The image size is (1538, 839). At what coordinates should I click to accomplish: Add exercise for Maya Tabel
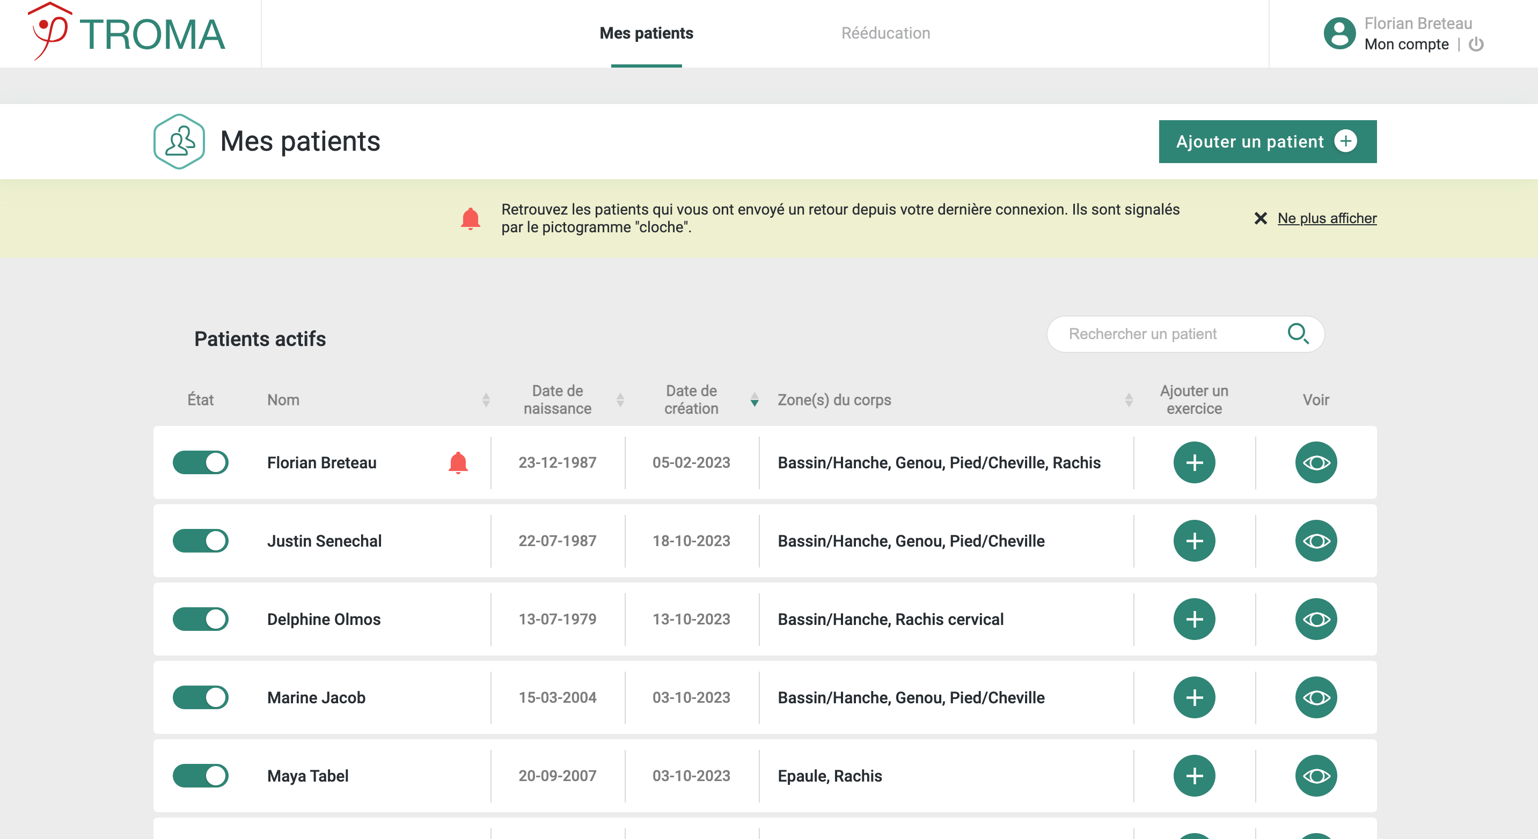click(1194, 776)
